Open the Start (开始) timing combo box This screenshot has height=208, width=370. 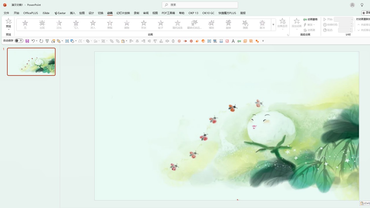pos(344,19)
